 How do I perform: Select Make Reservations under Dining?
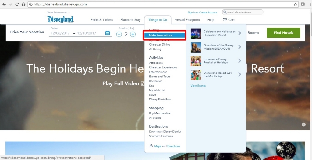(x=165, y=35)
